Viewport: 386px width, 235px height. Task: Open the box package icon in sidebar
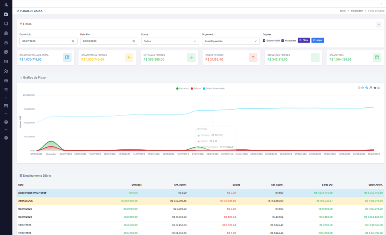coord(6,81)
